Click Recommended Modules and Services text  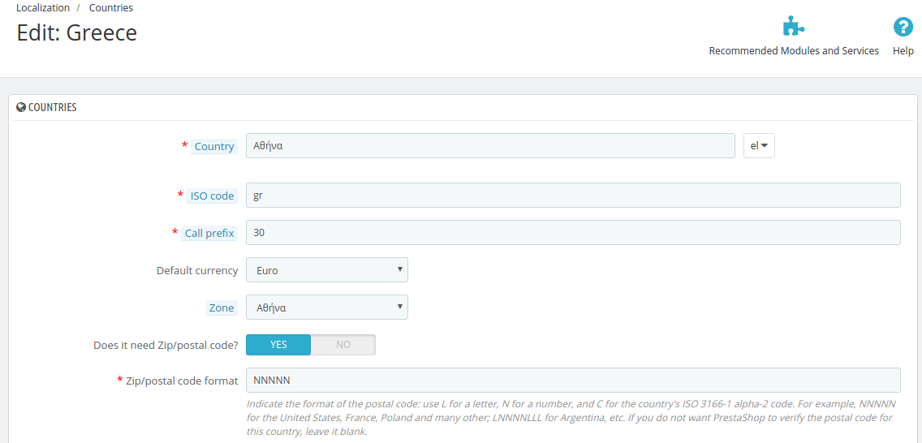tap(794, 51)
